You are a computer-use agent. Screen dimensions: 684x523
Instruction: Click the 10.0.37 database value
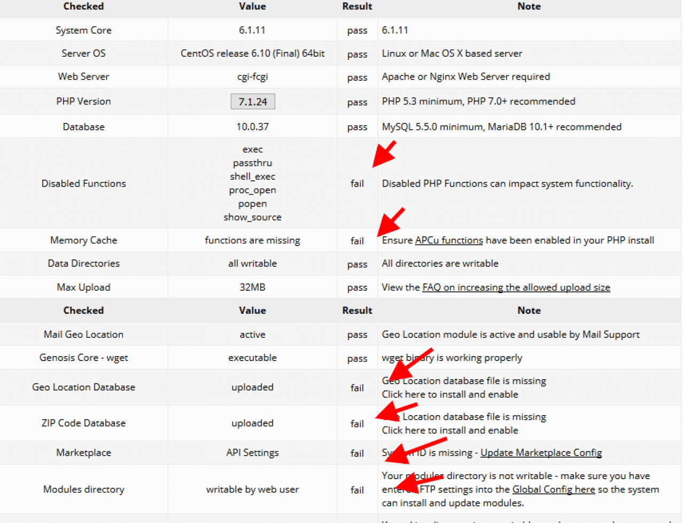click(252, 127)
